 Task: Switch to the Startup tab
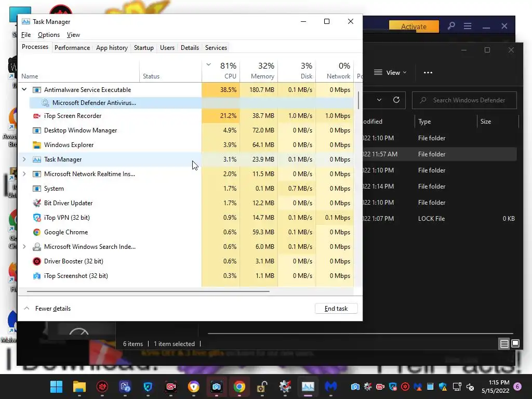[143, 48]
